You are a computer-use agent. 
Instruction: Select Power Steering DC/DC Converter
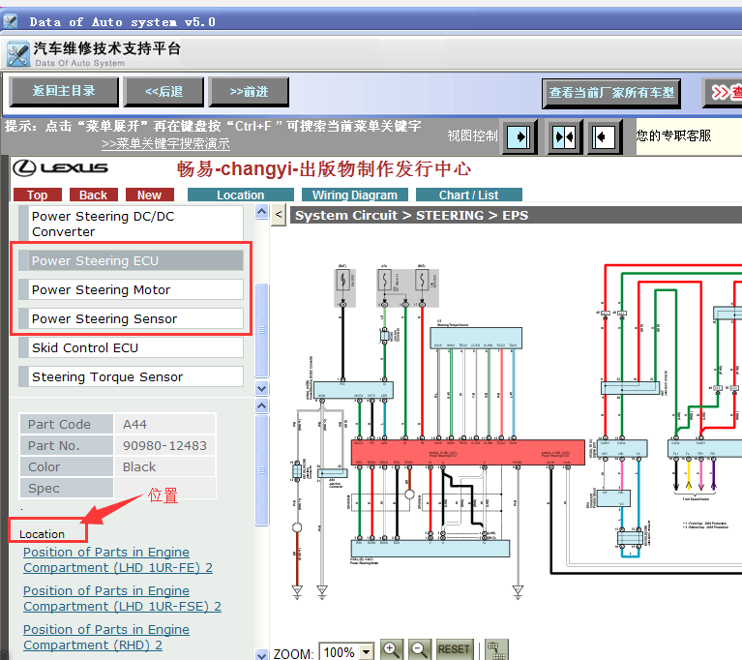[131, 224]
